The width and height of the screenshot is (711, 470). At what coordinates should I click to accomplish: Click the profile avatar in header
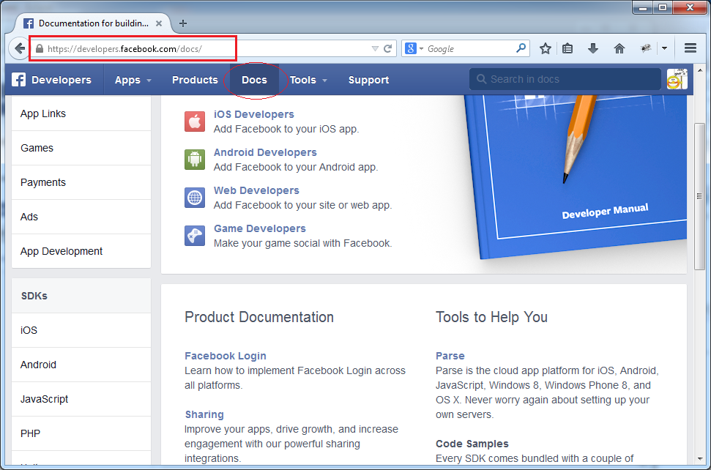tap(677, 79)
